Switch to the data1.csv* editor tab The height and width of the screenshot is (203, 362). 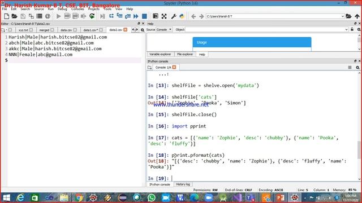tap(90, 30)
